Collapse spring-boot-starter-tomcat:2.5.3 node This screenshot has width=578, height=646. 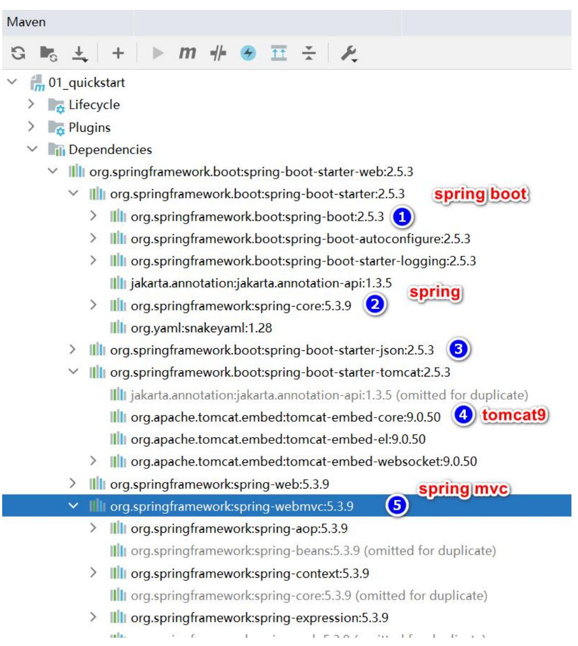point(73,371)
